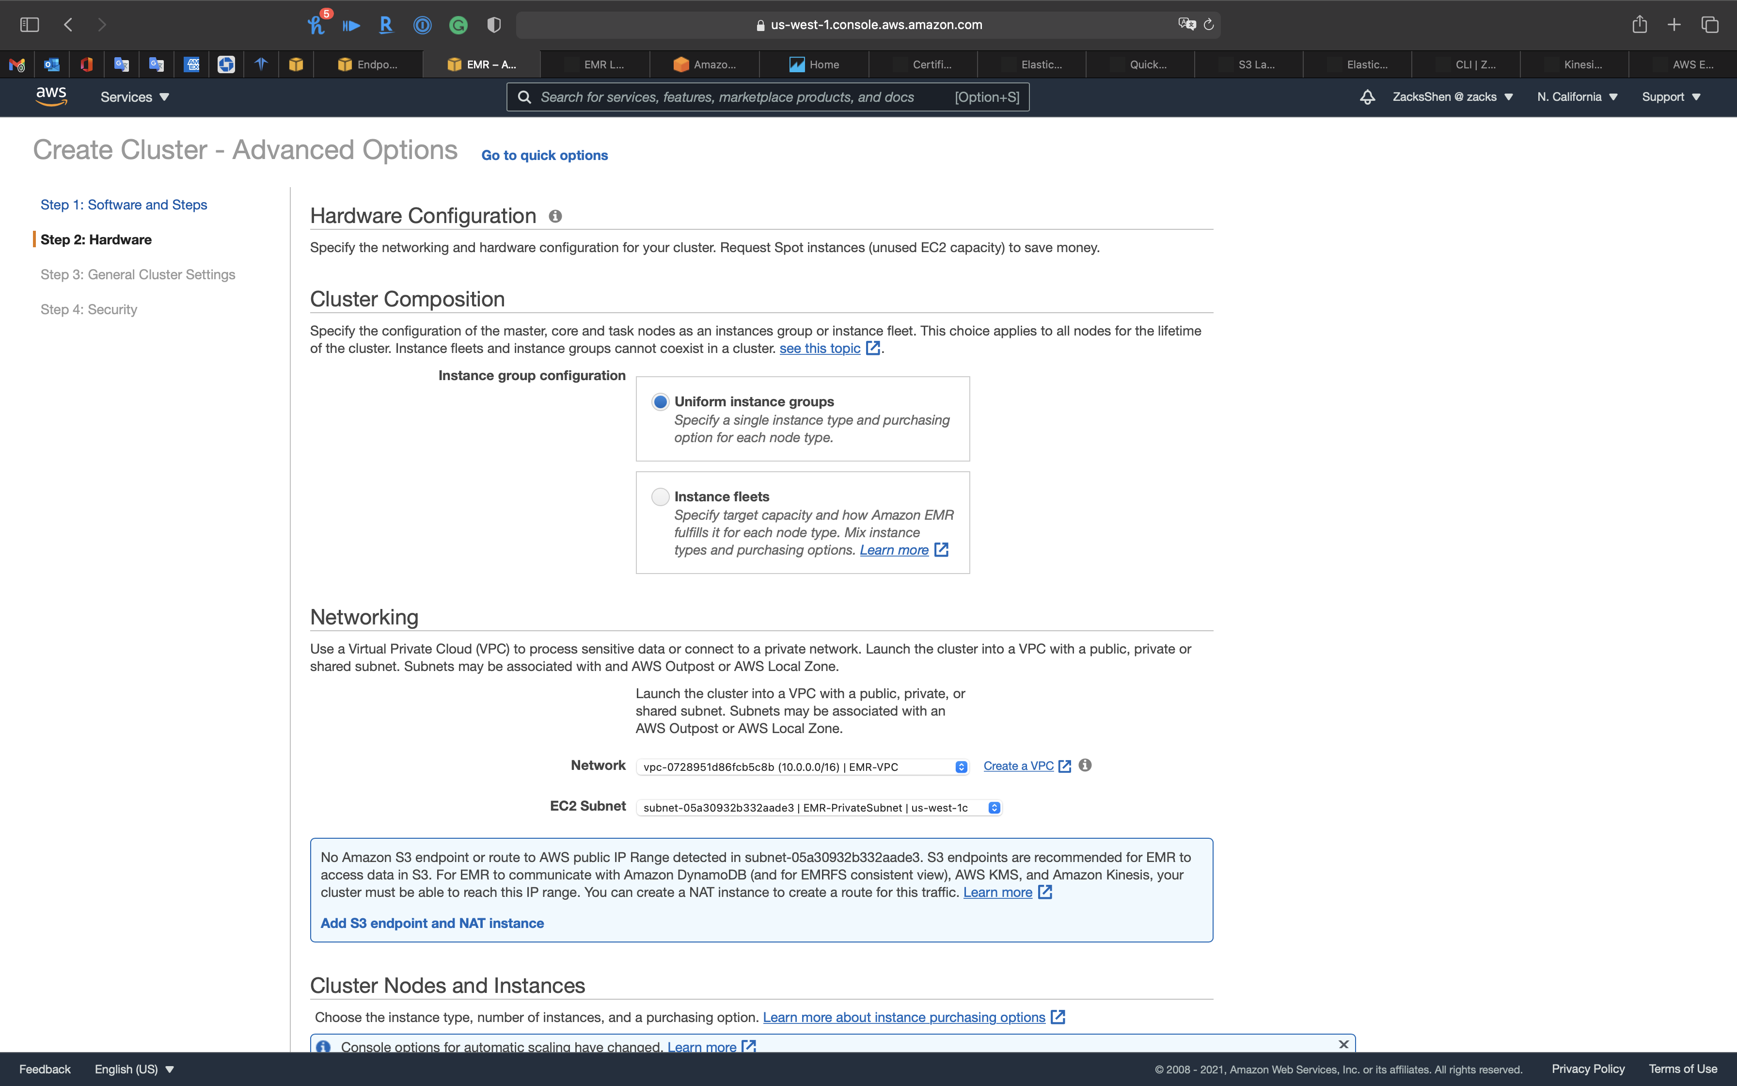The width and height of the screenshot is (1737, 1086).
Task: Close the automatic scaling notice
Action: tap(1343, 1044)
